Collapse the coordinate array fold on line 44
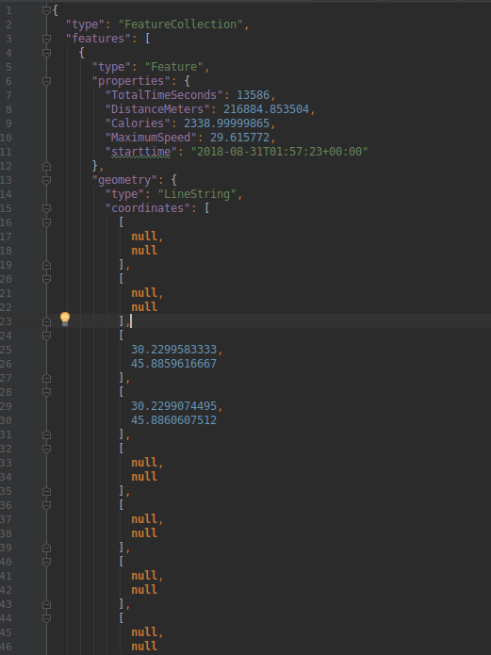This screenshot has width=491, height=655. (x=47, y=618)
